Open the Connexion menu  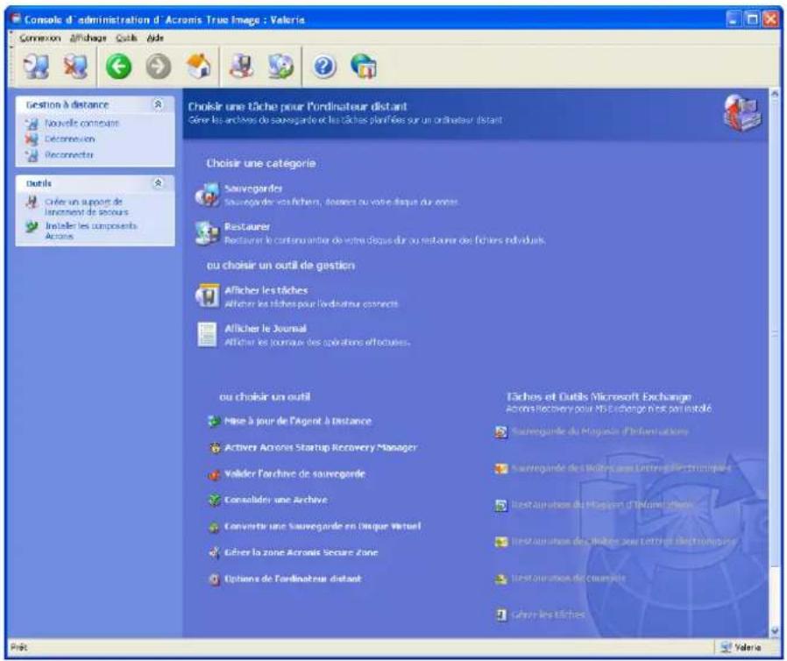tap(39, 39)
